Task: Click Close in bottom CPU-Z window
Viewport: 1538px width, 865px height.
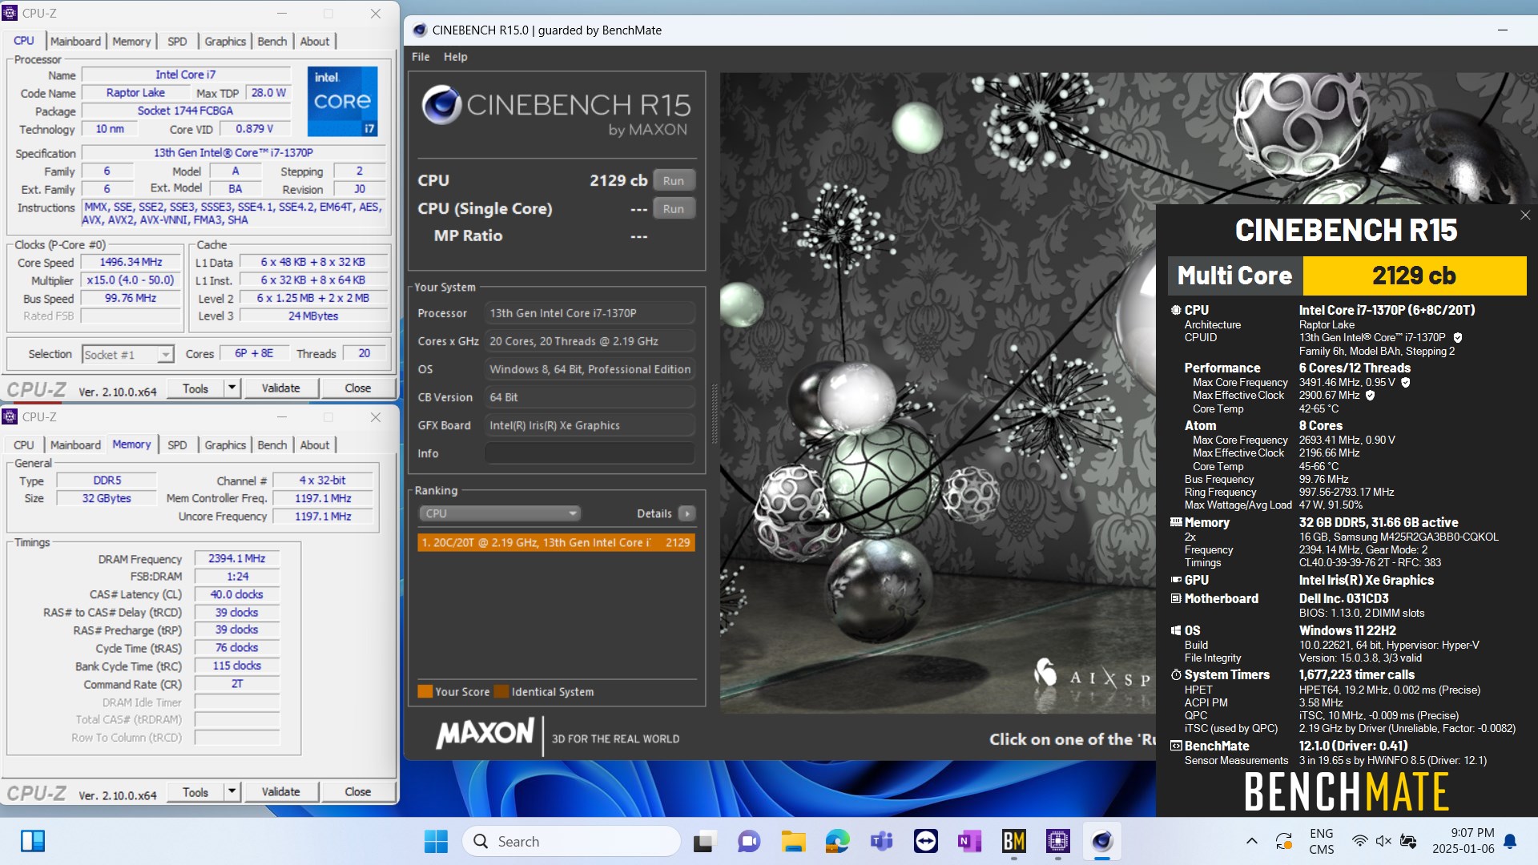Action: 357,792
